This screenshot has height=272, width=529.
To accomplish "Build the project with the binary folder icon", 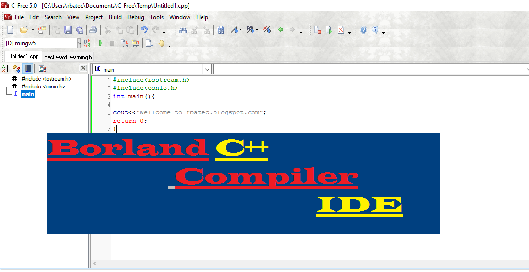I will point(136,43).
